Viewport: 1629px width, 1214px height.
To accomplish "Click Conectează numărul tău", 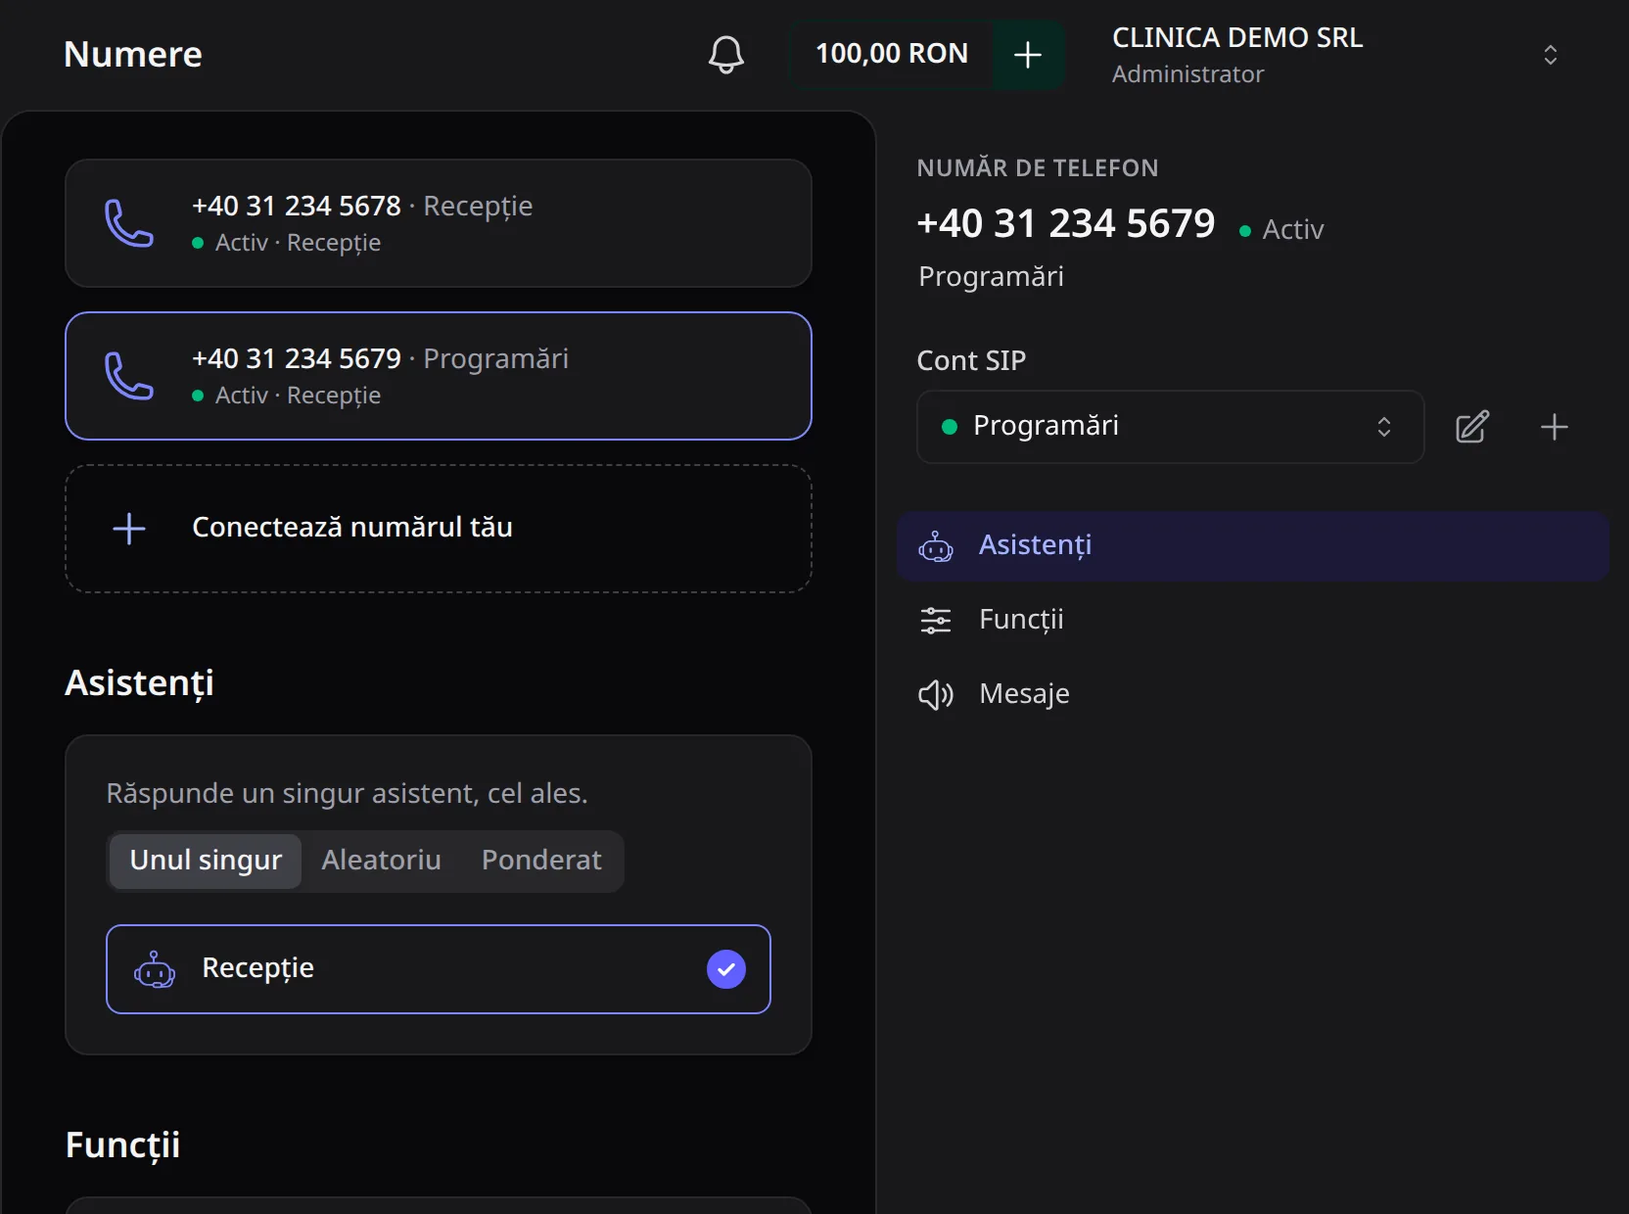I will [x=439, y=529].
